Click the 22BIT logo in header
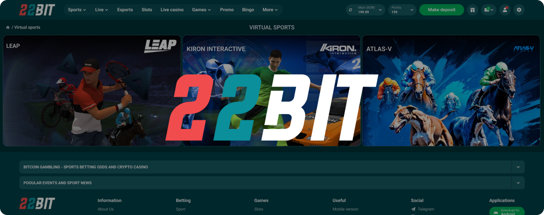 point(37,10)
